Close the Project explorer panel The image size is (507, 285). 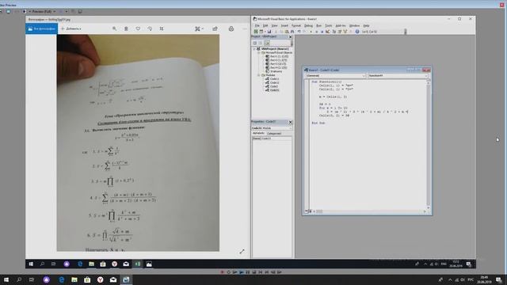290,37
